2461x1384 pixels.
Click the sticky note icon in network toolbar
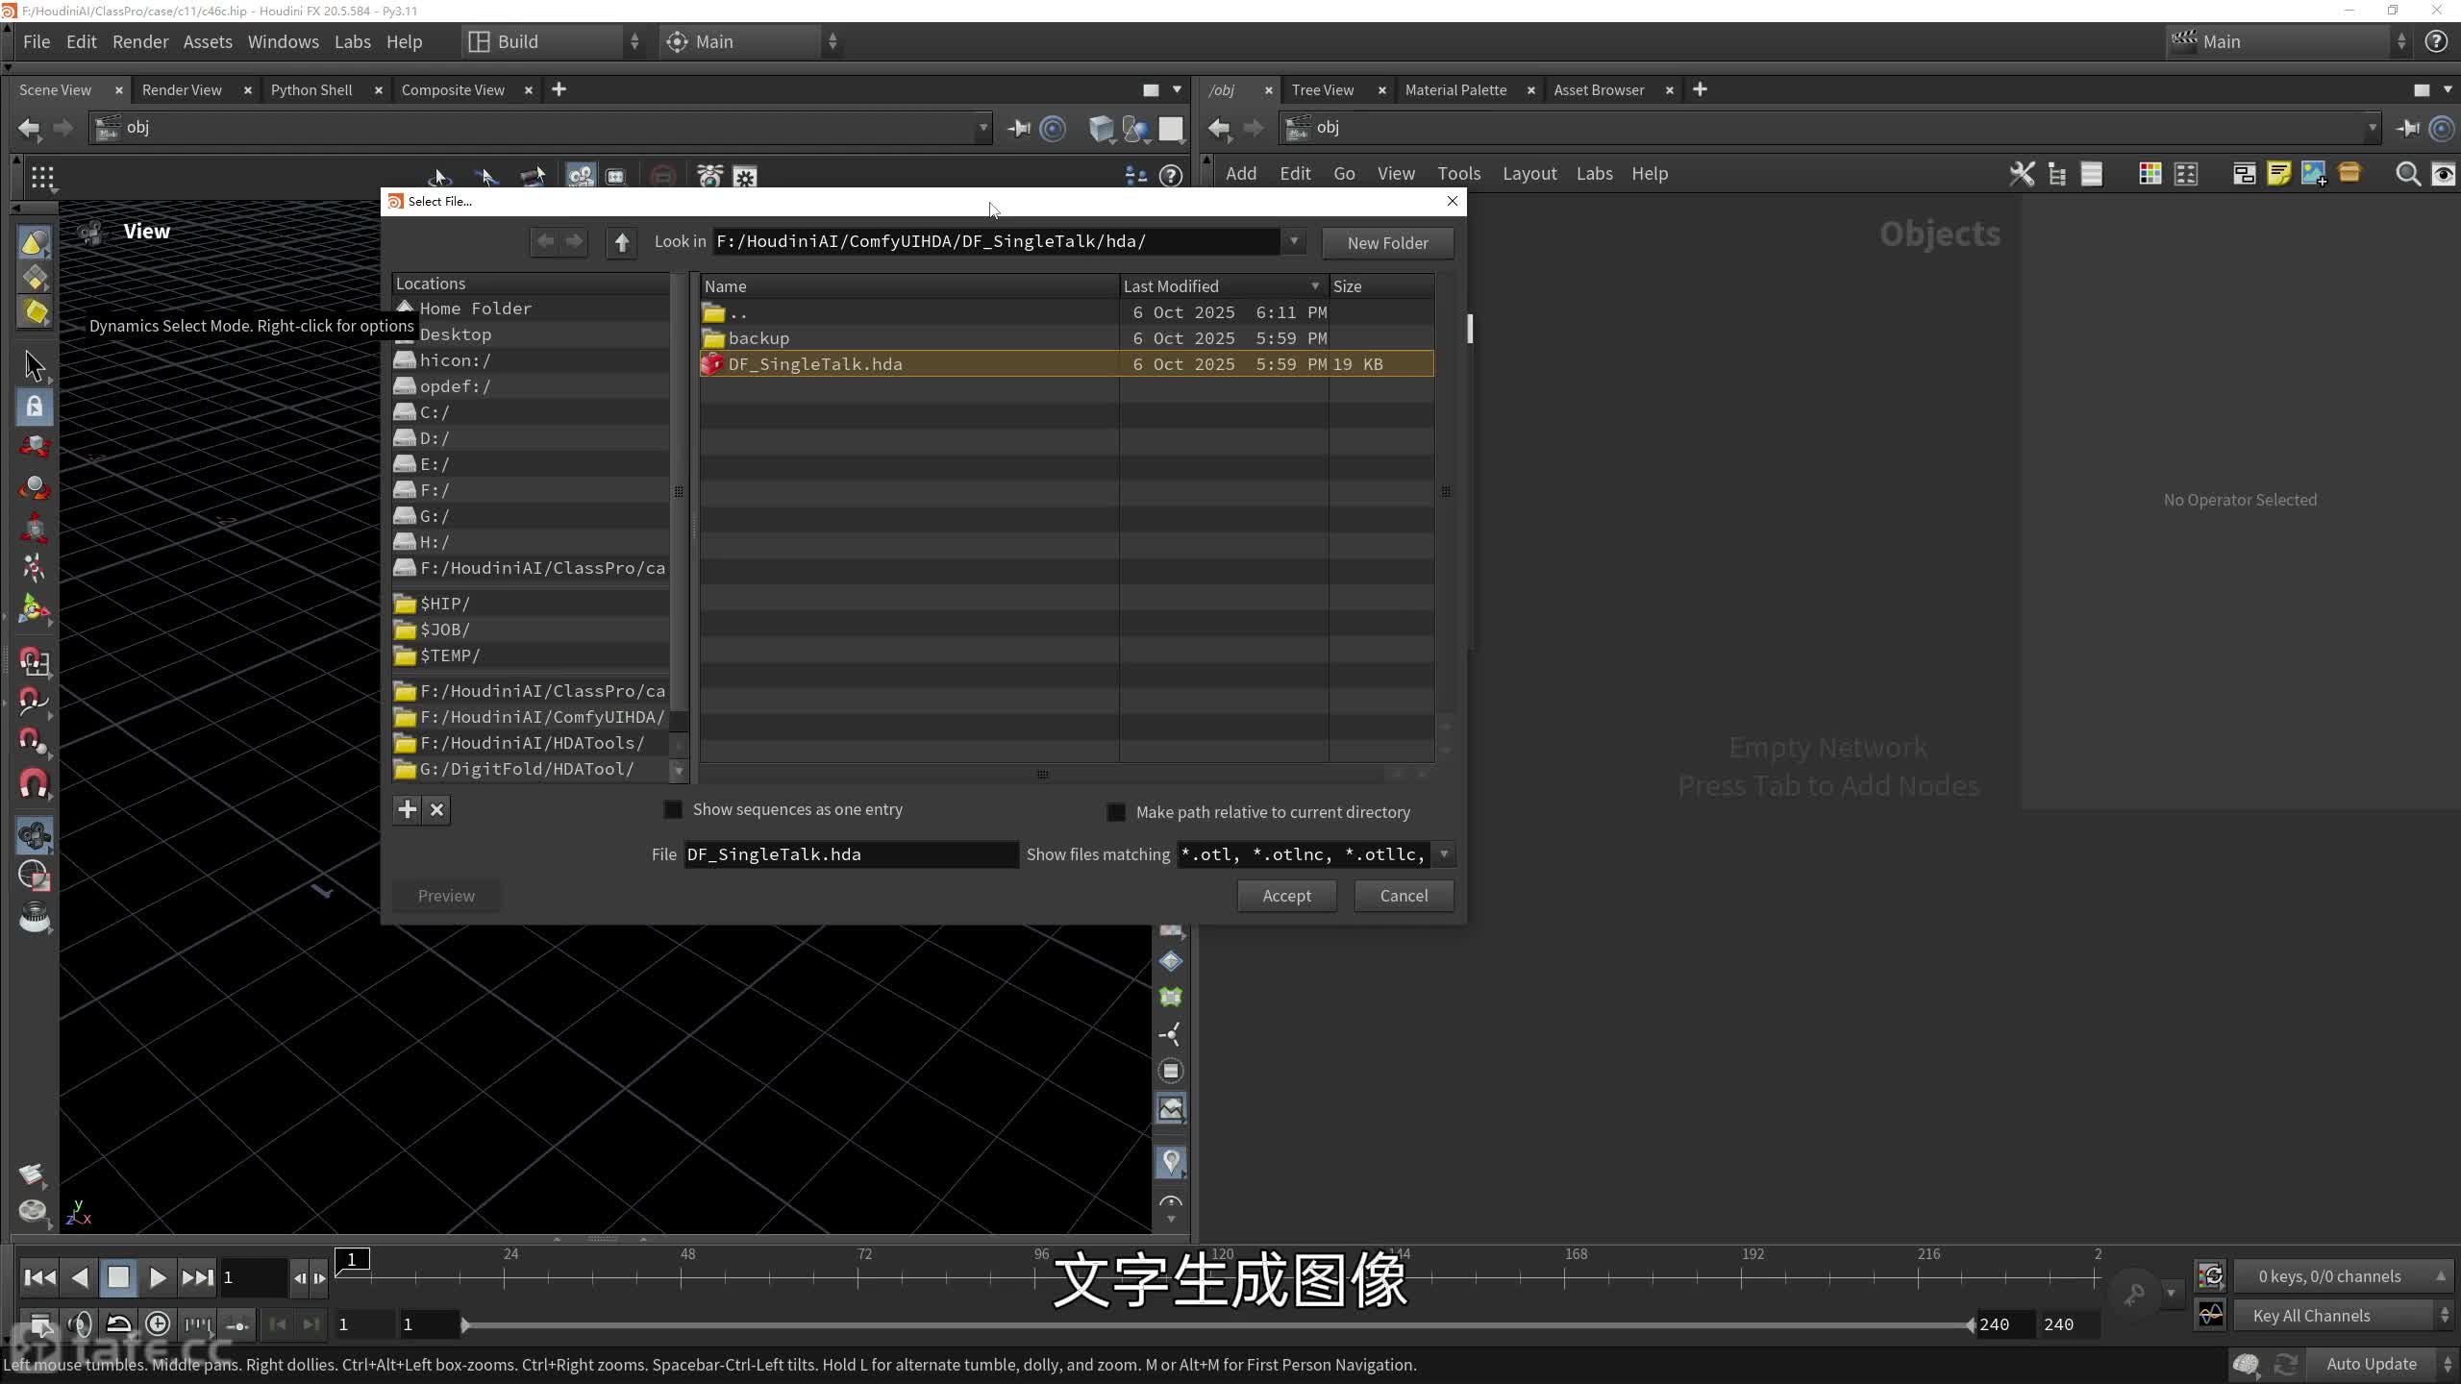pos(2278,174)
